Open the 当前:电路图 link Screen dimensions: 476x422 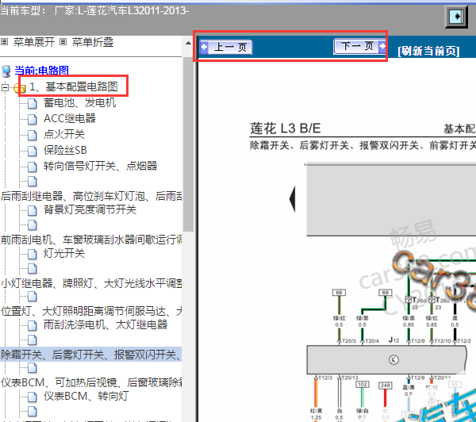point(41,71)
